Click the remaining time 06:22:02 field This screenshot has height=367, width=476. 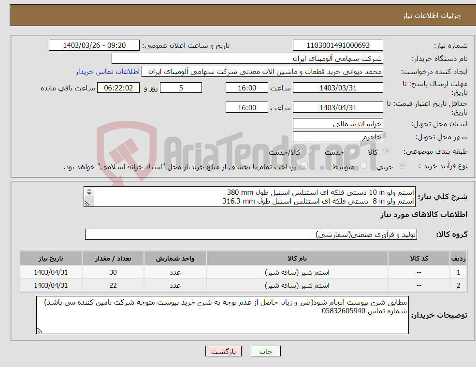118,88
